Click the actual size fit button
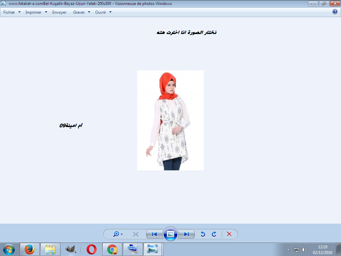The height and width of the screenshot is (256, 341). click(x=136, y=234)
